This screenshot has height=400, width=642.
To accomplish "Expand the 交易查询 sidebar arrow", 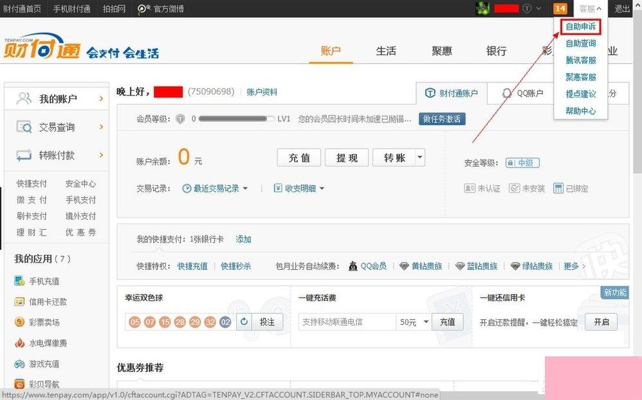I will [x=102, y=126].
